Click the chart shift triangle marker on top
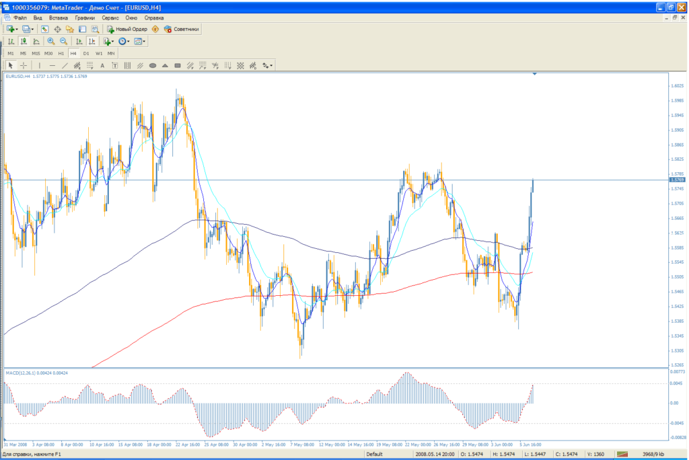 click(534, 73)
